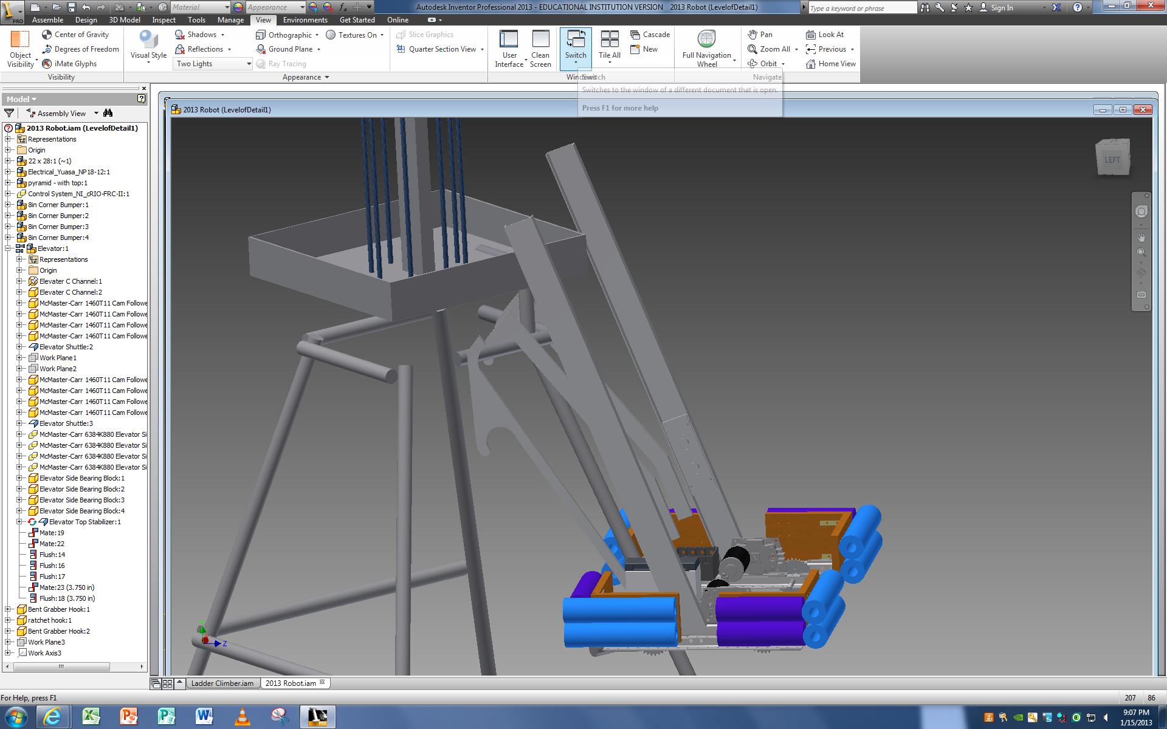Open the Visual Style gallery
1167x729 pixels.
148,47
